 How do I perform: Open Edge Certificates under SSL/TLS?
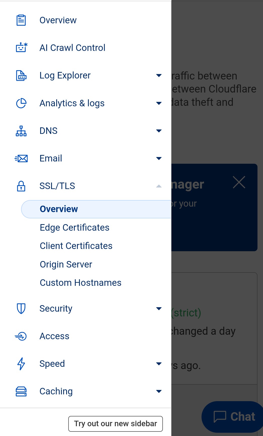click(75, 228)
